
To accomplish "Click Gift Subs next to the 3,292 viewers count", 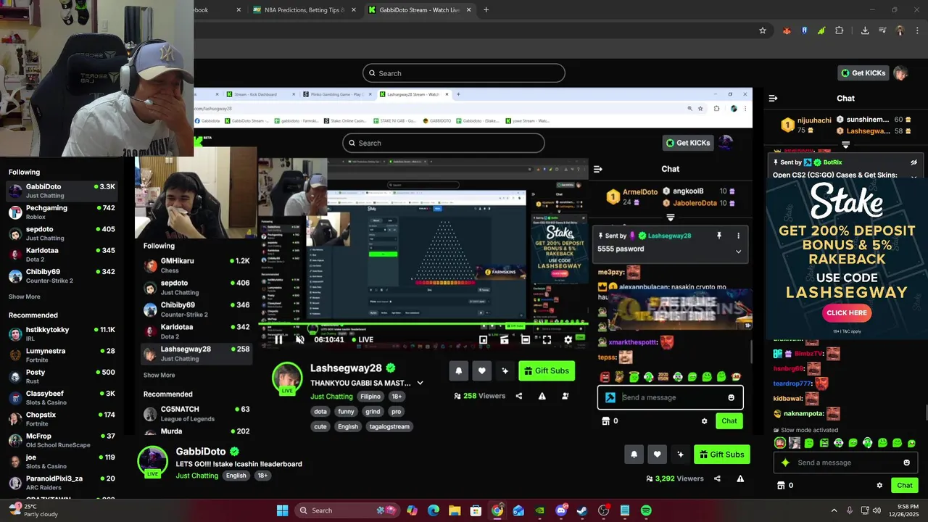I will coord(721,455).
